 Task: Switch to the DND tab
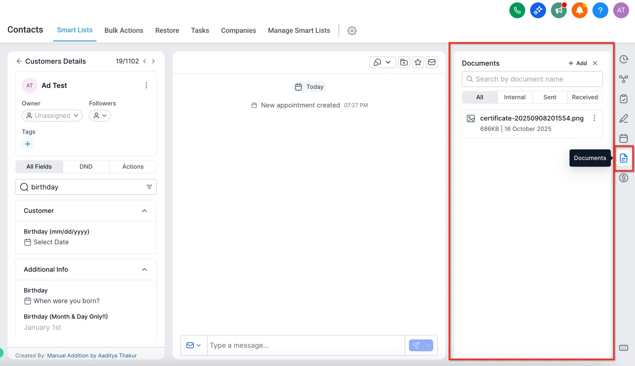86,167
